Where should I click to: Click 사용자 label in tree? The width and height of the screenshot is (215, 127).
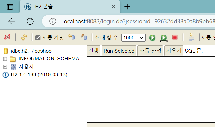click(x=26, y=67)
